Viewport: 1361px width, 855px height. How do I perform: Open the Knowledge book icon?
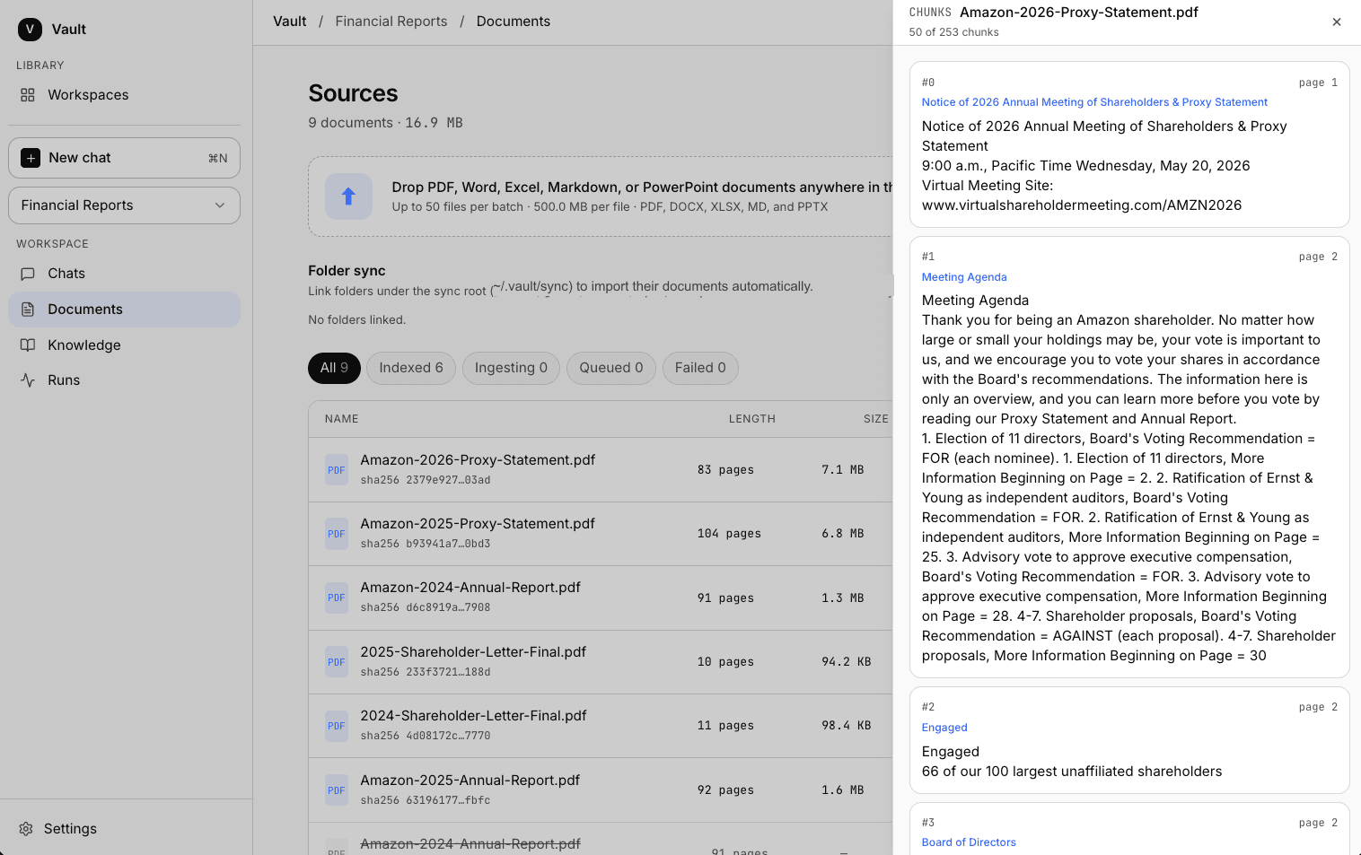coord(28,345)
